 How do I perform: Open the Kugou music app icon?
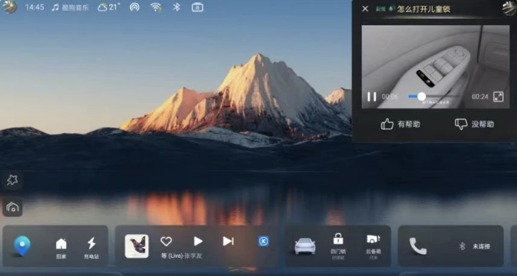pyautogui.click(x=263, y=241)
